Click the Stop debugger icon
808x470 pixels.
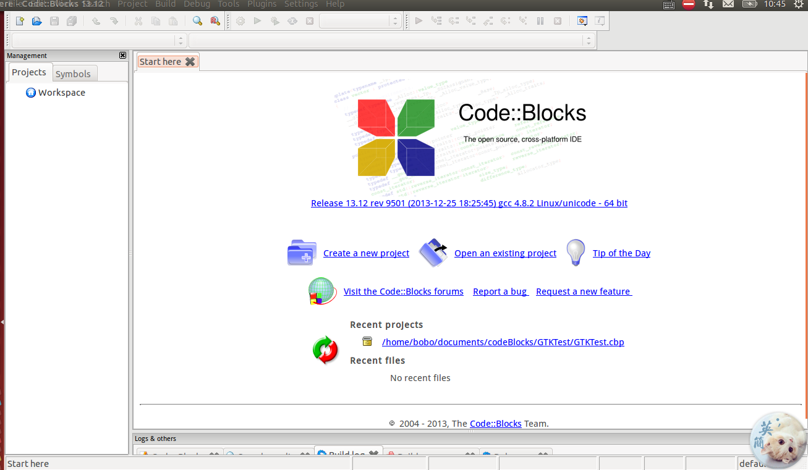pyautogui.click(x=558, y=21)
